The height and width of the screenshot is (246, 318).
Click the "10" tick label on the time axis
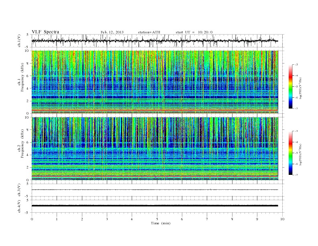[282, 219]
